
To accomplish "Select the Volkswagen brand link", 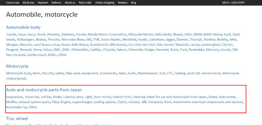I will (26, 40).
